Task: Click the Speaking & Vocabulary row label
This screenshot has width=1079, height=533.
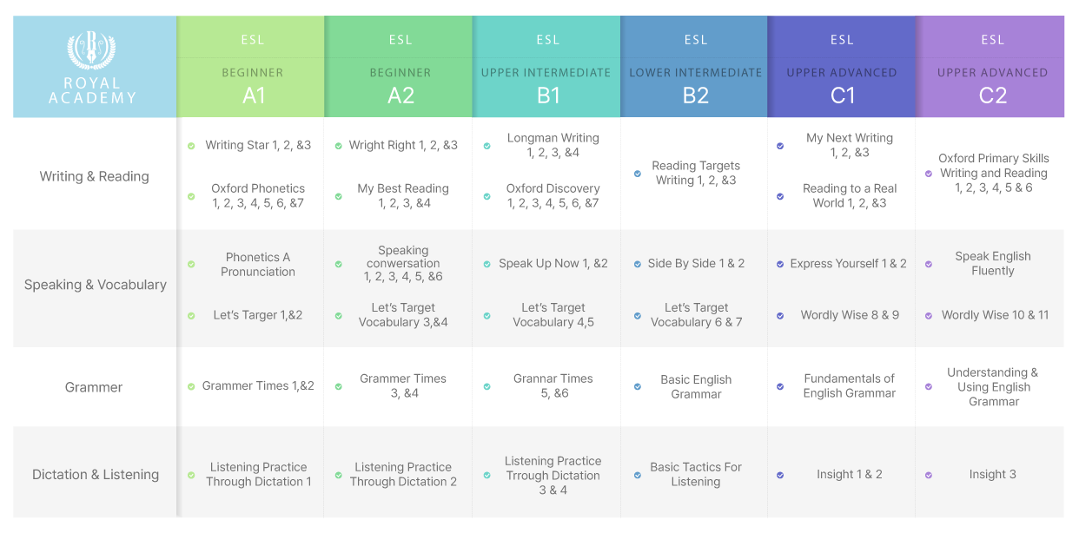Action: [96, 285]
